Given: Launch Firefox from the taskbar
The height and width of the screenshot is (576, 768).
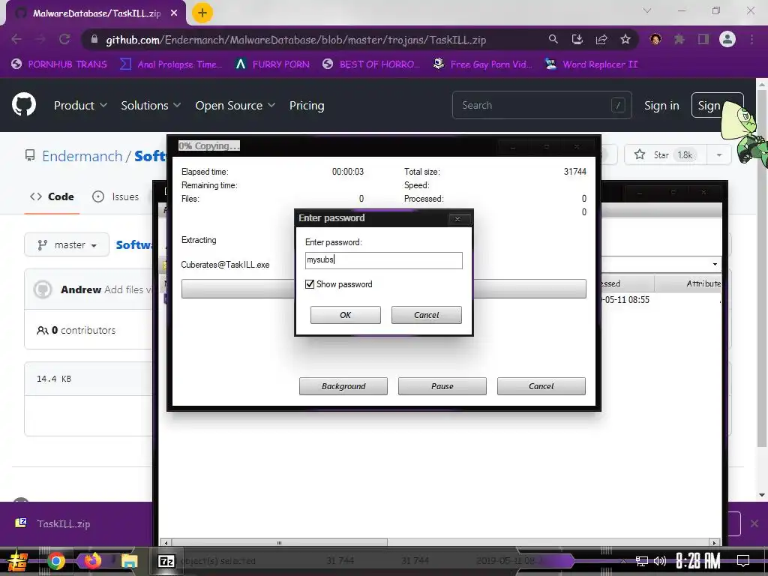Looking at the screenshot, I should click(92, 560).
